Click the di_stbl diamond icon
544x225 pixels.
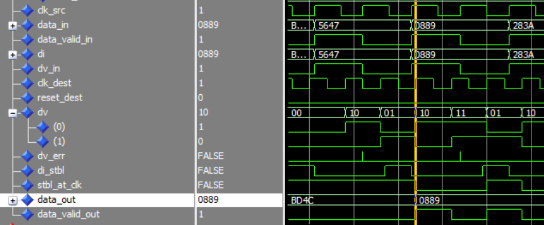tap(27, 171)
